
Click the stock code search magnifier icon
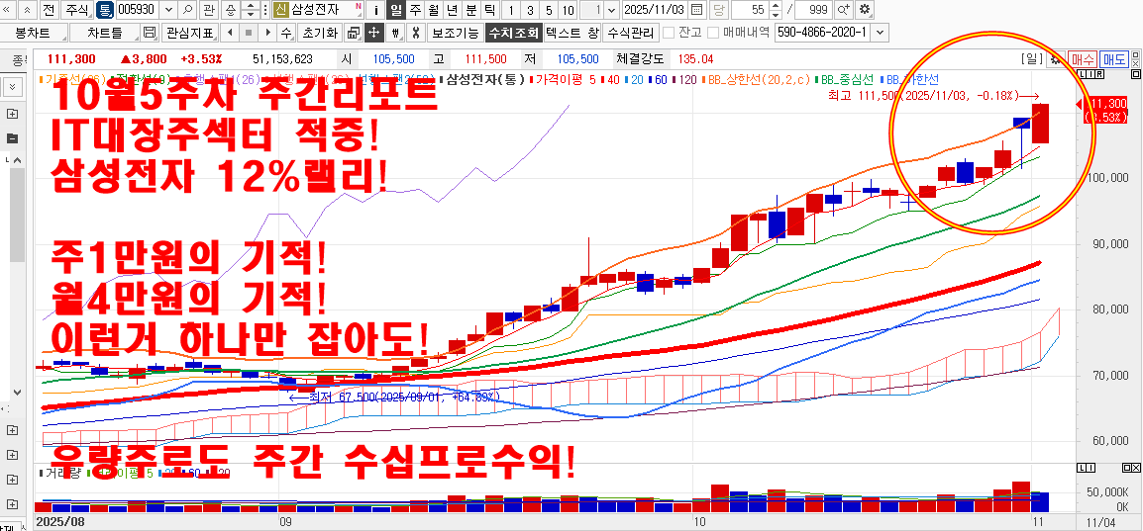click(187, 10)
